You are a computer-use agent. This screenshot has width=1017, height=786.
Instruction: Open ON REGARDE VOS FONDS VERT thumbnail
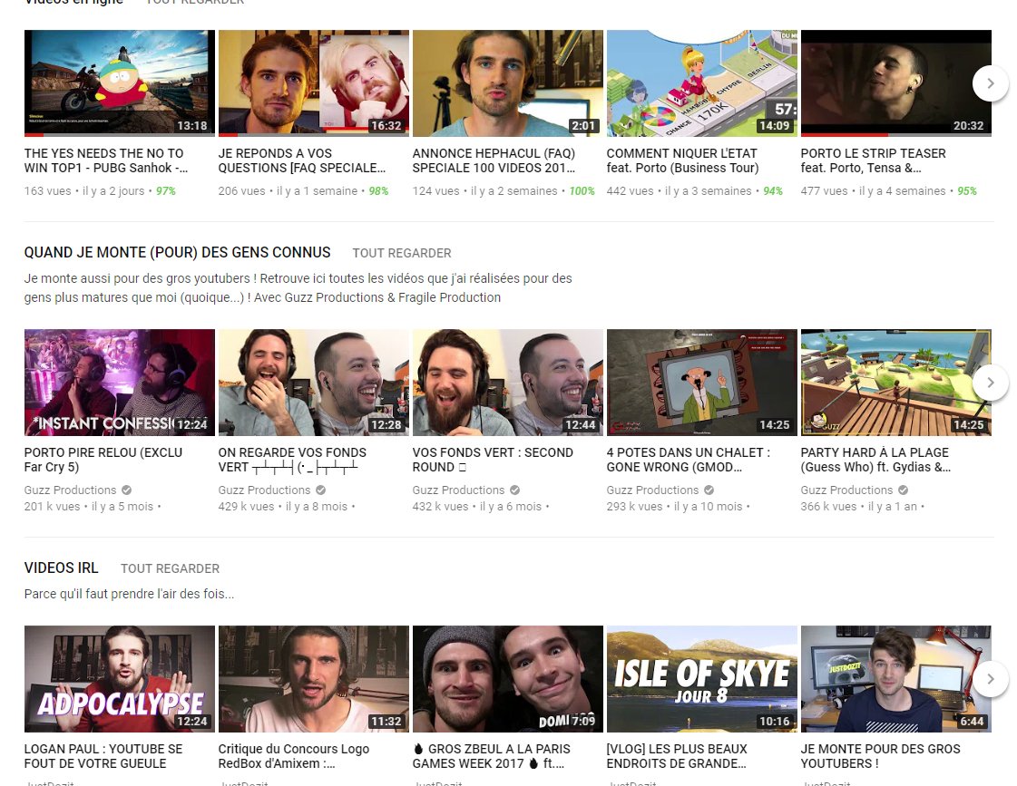pos(313,383)
